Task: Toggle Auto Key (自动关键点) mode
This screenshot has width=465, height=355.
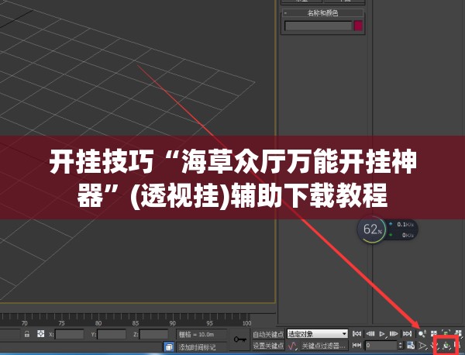Action: pyautogui.click(x=268, y=334)
